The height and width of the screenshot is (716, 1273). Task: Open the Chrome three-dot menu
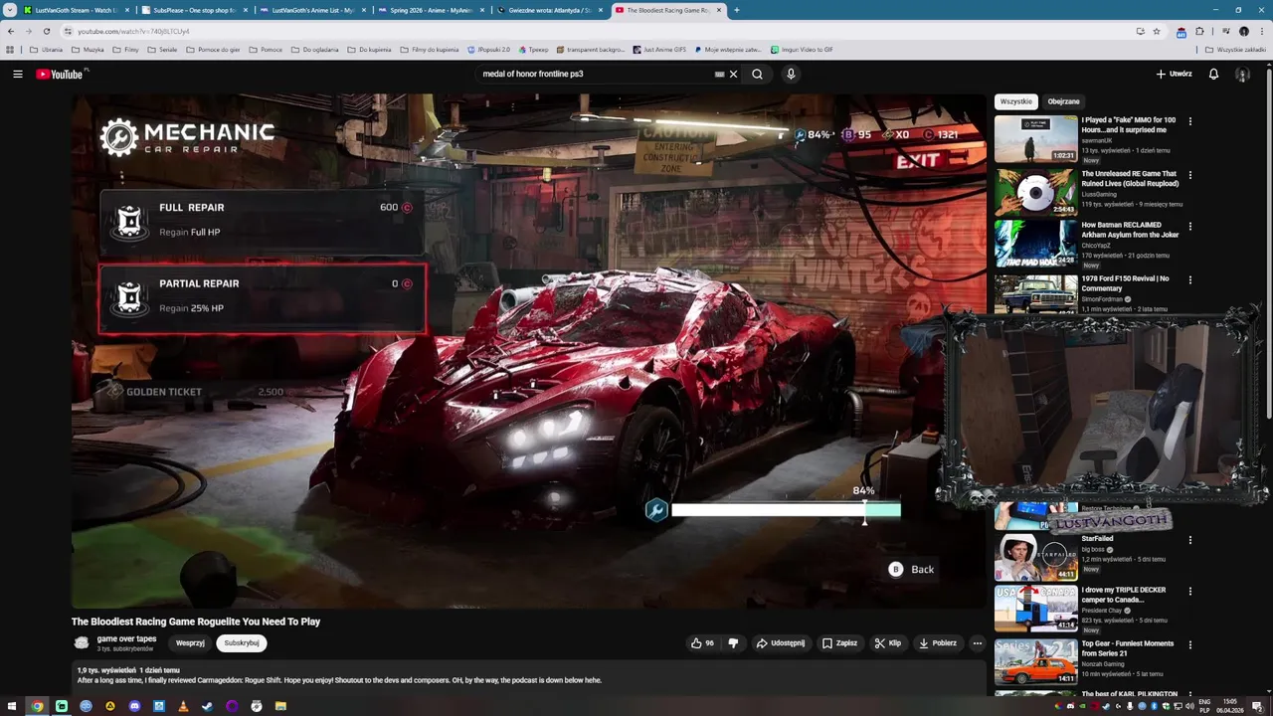pos(1261,31)
